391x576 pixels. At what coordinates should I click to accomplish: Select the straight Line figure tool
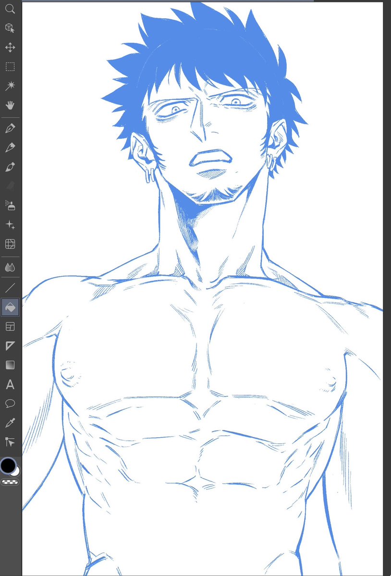pos(10,288)
